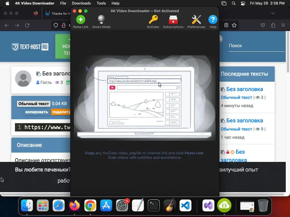
Task: Open Preferences tools icon
Action: pyautogui.click(x=196, y=19)
